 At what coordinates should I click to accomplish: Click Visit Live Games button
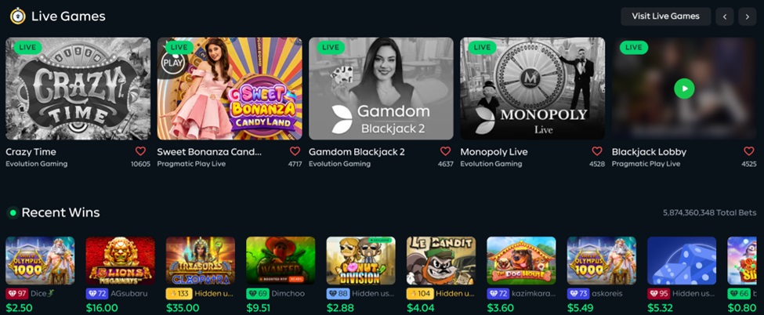point(665,16)
